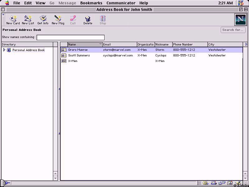249x187 pixels.
Task: Select the Personal Address Book tree item
Action: [29, 50]
